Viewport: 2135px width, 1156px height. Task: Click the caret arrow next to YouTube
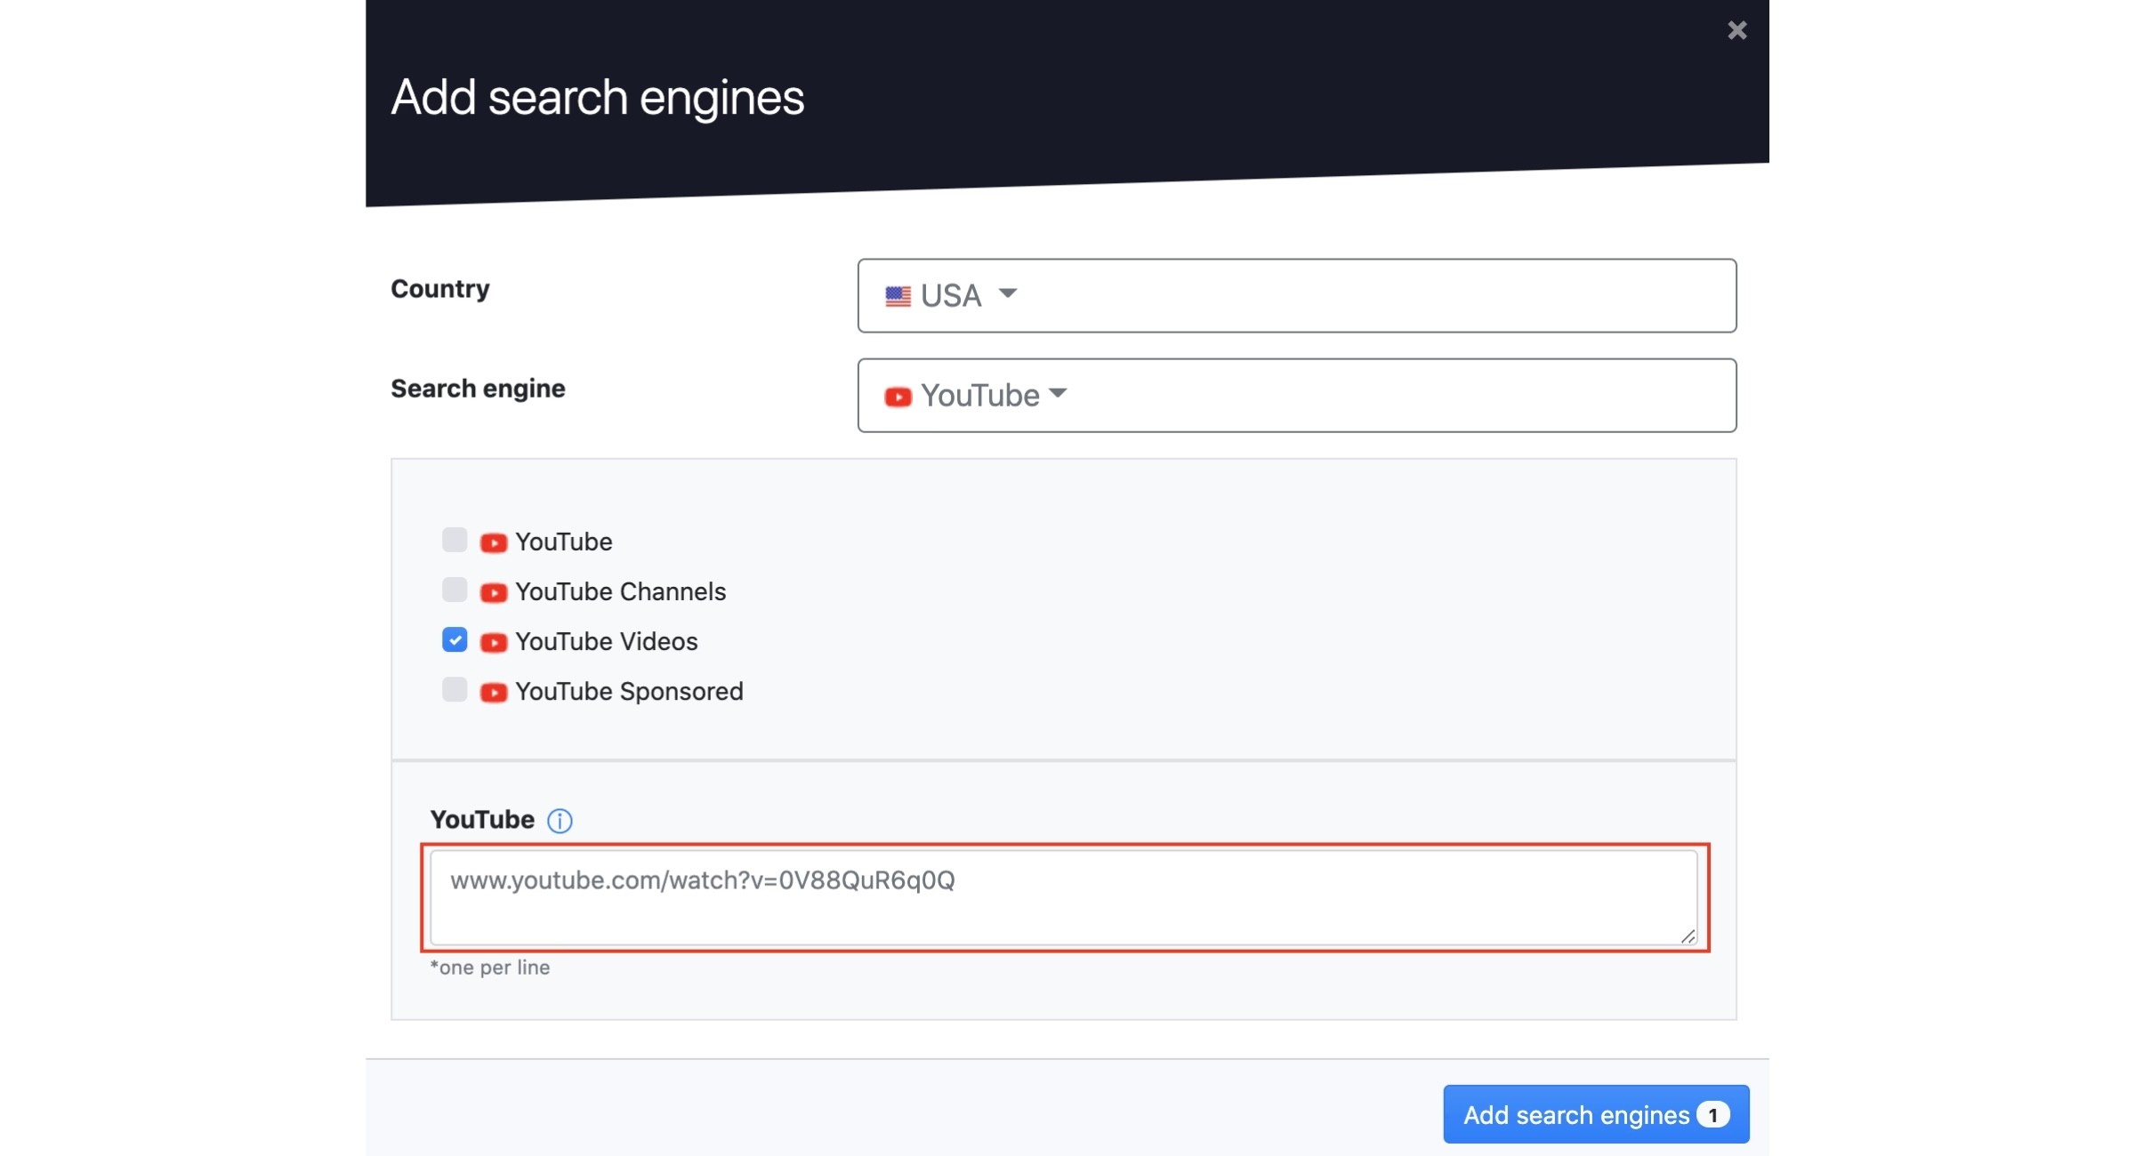coord(1057,392)
